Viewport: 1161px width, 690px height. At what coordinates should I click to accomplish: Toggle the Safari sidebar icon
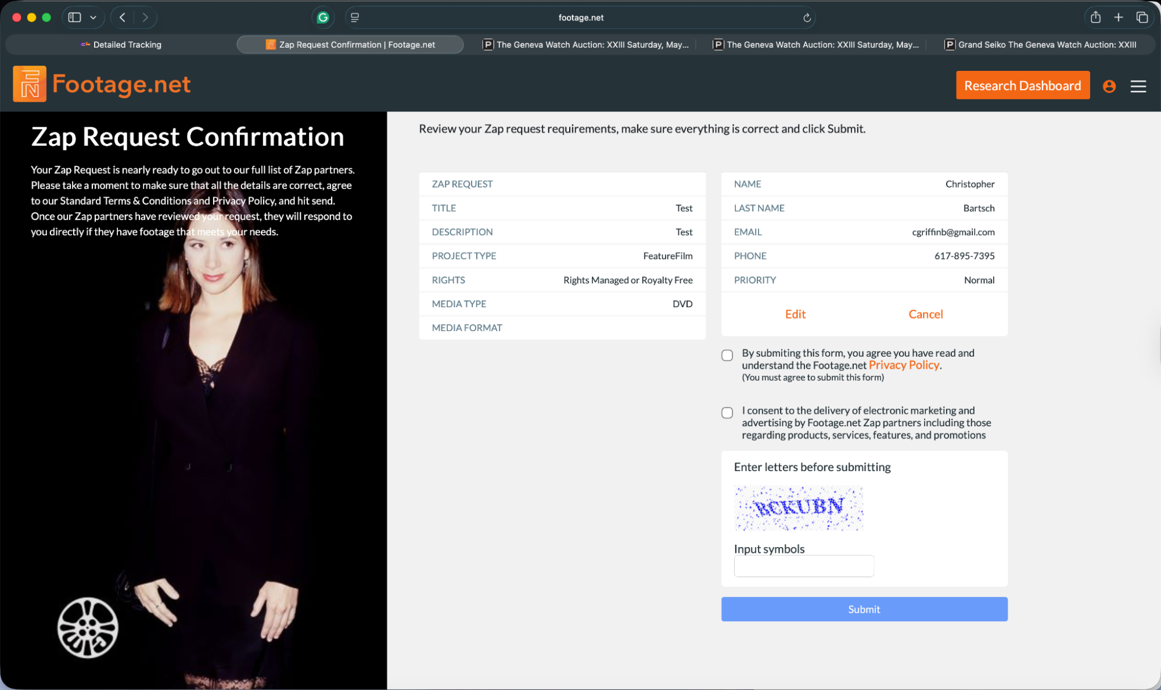74,17
